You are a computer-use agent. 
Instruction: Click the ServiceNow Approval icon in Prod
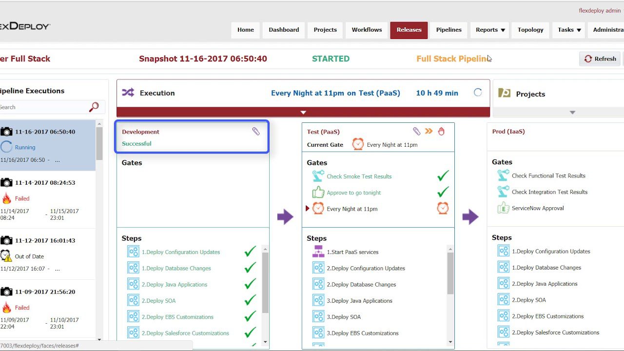tap(503, 208)
